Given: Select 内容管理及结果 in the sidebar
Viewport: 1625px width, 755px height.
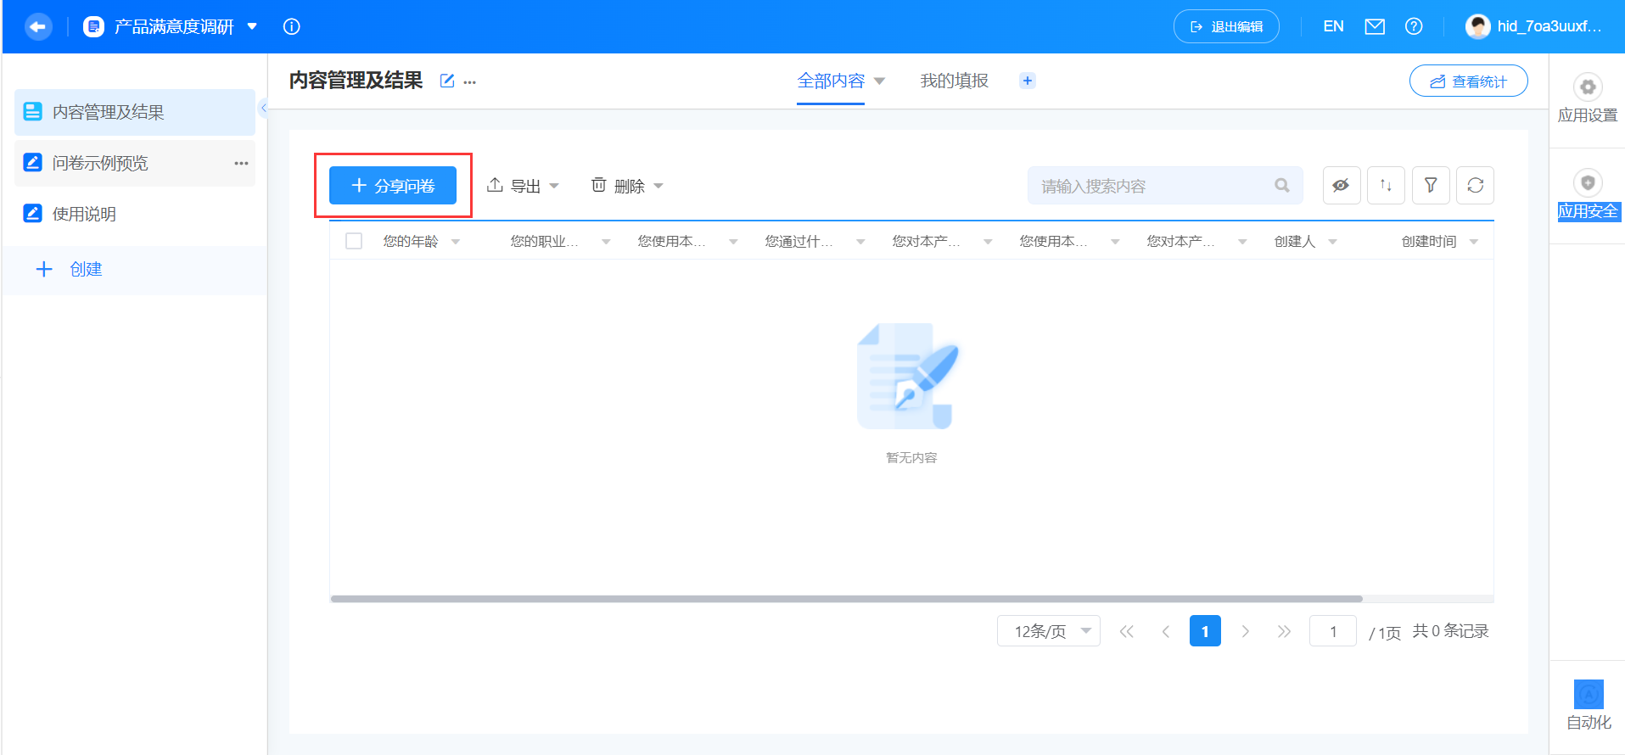Looking at the screenshot, I should [x=135, y=112].
